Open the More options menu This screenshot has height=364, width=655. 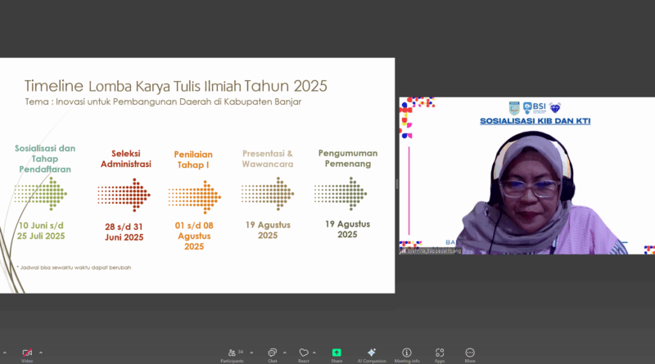pyautogui.click(x=470, y=353)
